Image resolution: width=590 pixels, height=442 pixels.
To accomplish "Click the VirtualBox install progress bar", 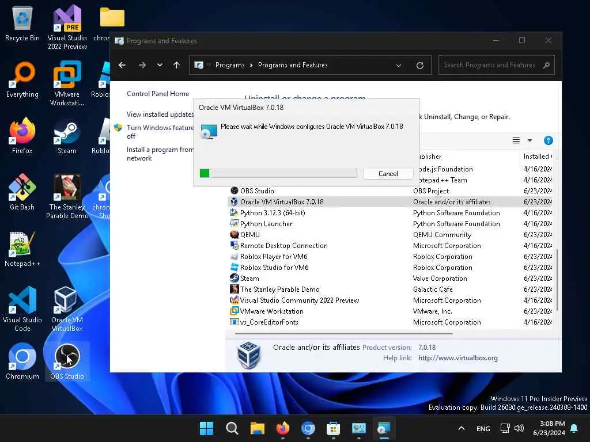I will (x=278, y=173).
